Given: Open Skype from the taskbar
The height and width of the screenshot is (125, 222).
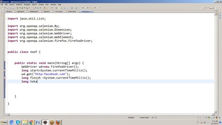Looking at the screenshot, I should [x=18, y=122].
